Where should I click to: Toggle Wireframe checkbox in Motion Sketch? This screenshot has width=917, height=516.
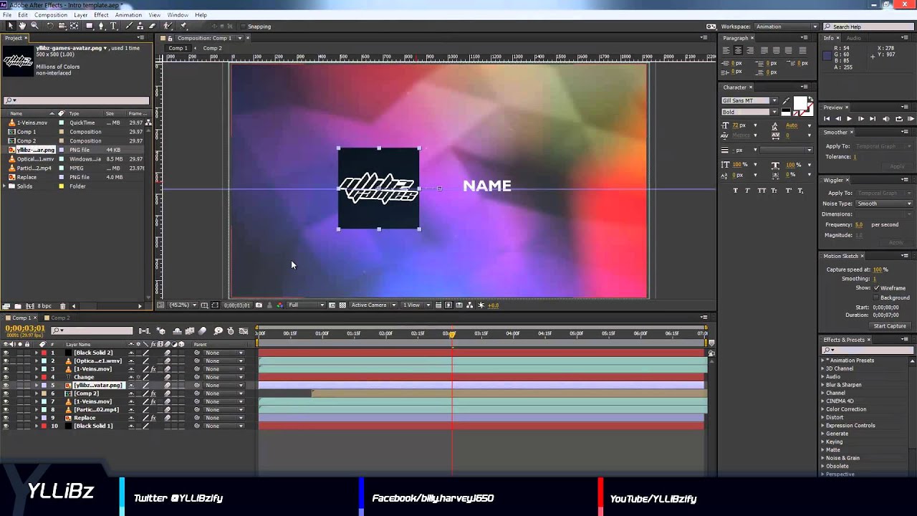876,288
